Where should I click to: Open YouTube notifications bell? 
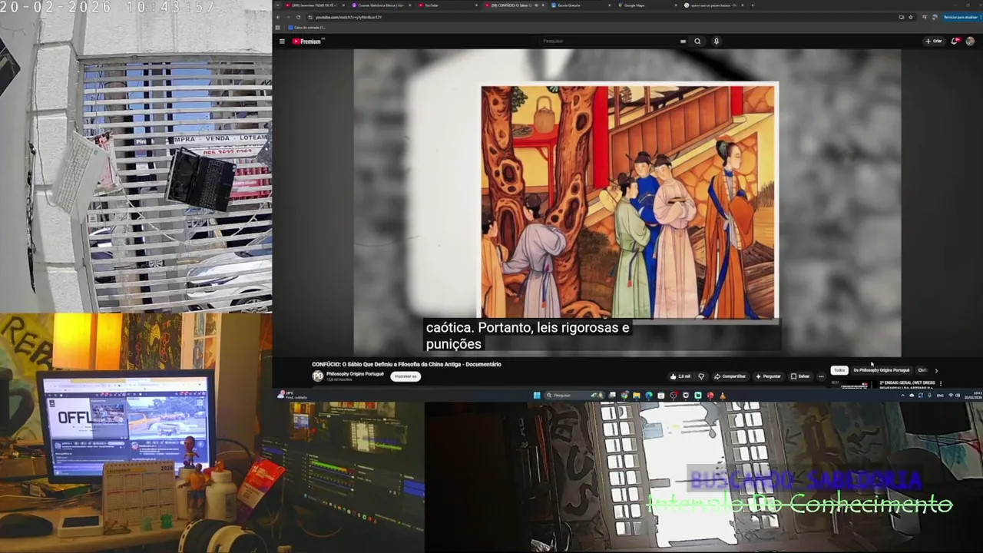pos(955,41)
